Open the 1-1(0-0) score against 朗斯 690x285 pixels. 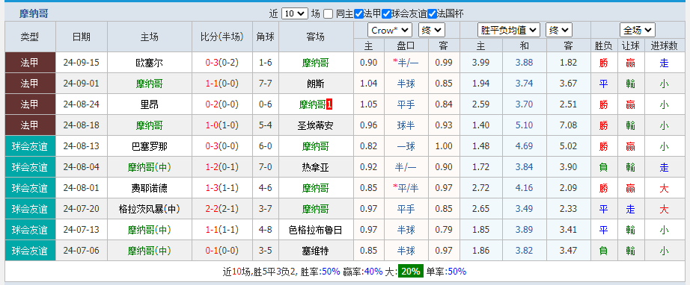(222, 84)
